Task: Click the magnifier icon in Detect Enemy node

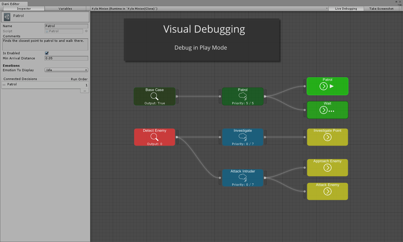Action: click(x=155, y=137)
